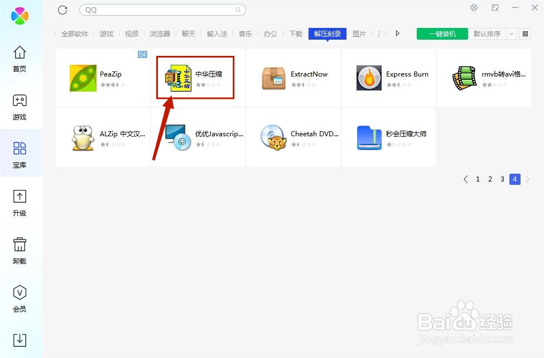Select the 游戏 gamepad icon in sidebar
The width and height of the screenshot is (544, 358).
tap(20, 102)
